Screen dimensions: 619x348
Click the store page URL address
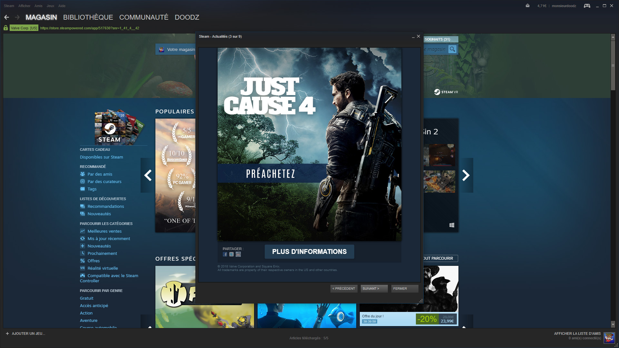(x=90, y=28)
